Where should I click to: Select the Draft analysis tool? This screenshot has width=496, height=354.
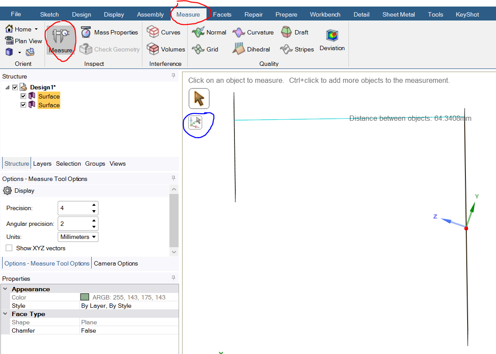294,32
